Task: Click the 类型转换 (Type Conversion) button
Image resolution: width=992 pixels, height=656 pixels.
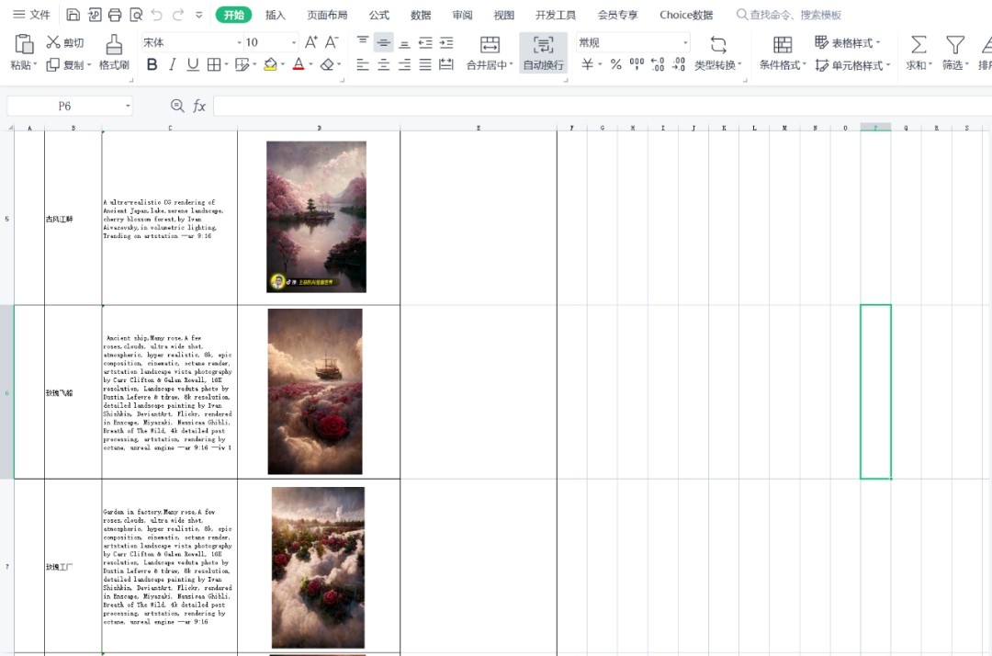Action: (x=718, y=53)
